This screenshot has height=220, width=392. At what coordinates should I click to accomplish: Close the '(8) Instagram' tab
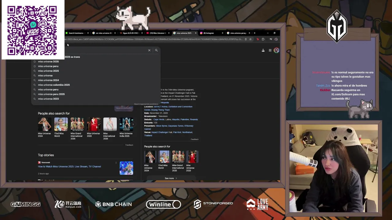pos(223,33)
